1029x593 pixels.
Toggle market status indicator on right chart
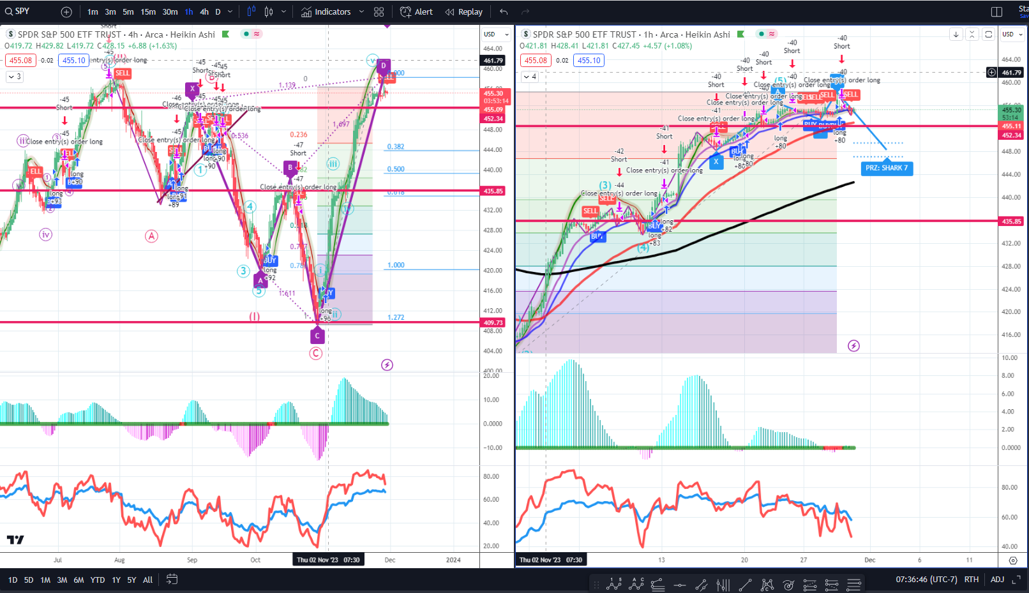[767, 34]
